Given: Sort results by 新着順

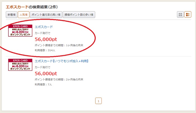Looking at the screenshot, I should (x=11, y=15).
